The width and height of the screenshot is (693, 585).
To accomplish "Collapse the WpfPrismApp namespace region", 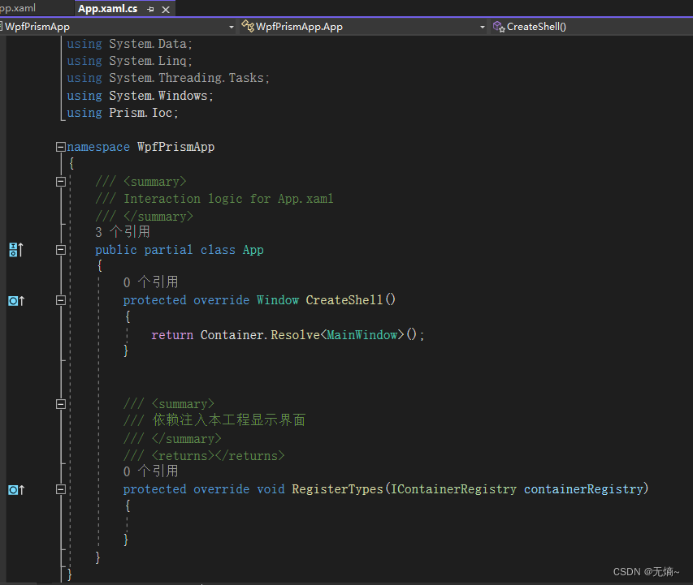I will (60, 146).
